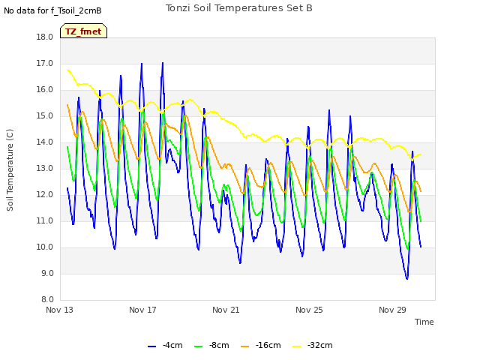Screen dimensions: 480x360
Task: Toggle the -32cm yellow legend swatch
Action: (297, 346)
